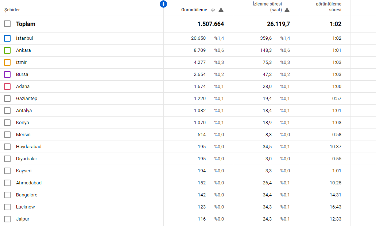The height and width of the screenshot is (226, 376).
Task: Select the Bangalore city row name
Action: (27, 195)
